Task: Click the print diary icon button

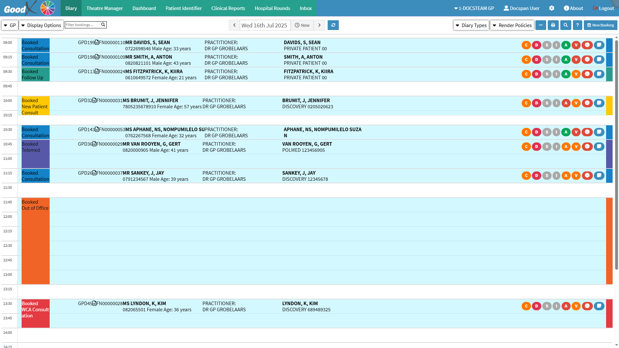Action: click(553, 25)
